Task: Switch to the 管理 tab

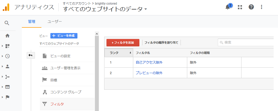Action: (x=32, y=22)
